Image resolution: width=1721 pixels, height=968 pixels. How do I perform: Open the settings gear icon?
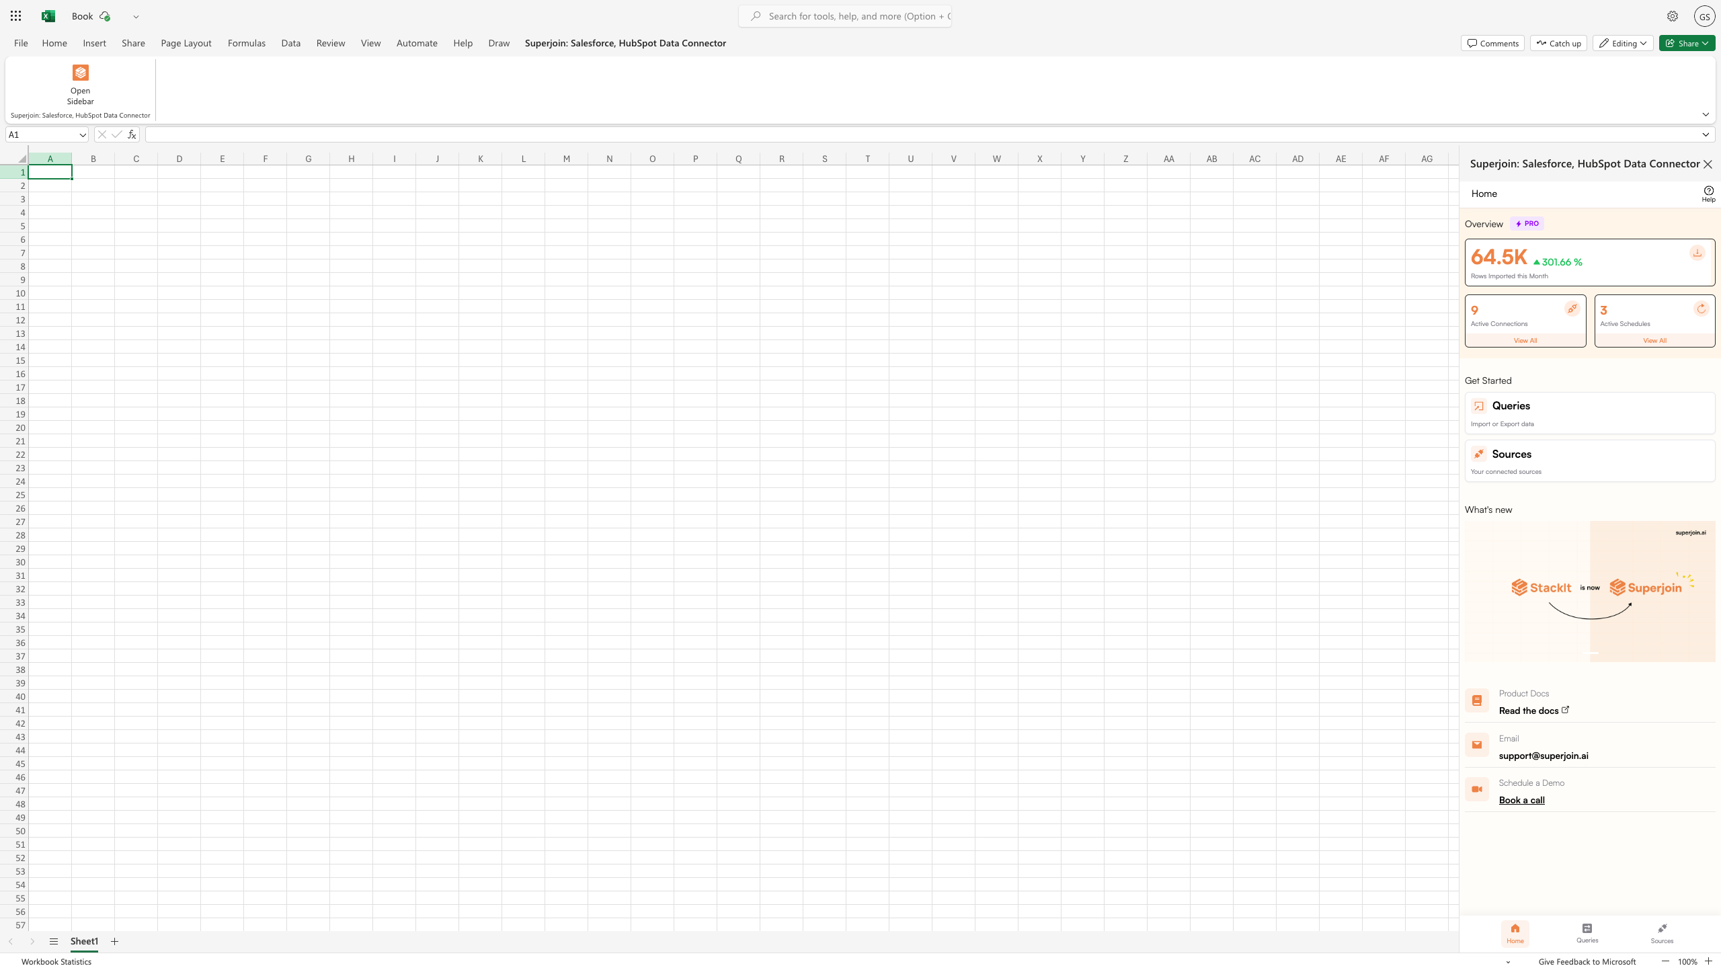[x=1672, y=16]
